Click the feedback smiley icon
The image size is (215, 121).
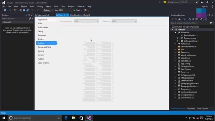[165, 2]
